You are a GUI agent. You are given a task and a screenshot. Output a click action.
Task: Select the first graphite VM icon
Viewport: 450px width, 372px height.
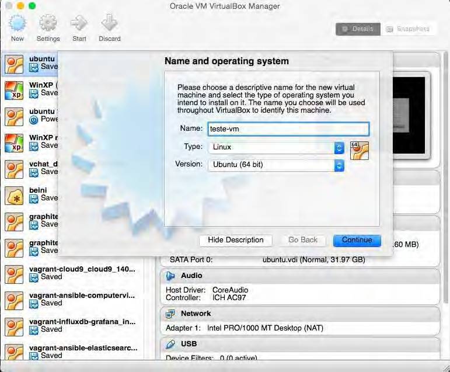[14, 222]
